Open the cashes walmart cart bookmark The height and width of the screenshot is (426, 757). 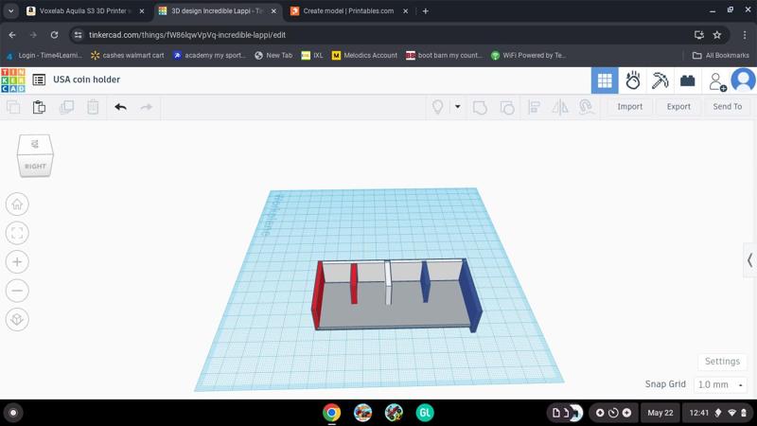(x=128, y=56)
